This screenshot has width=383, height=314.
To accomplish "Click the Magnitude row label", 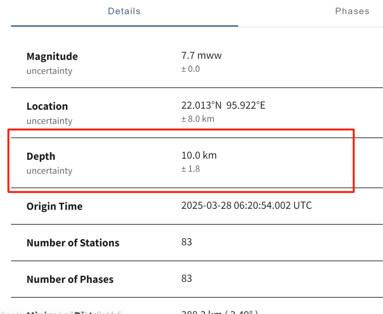I will coord(52,57).
